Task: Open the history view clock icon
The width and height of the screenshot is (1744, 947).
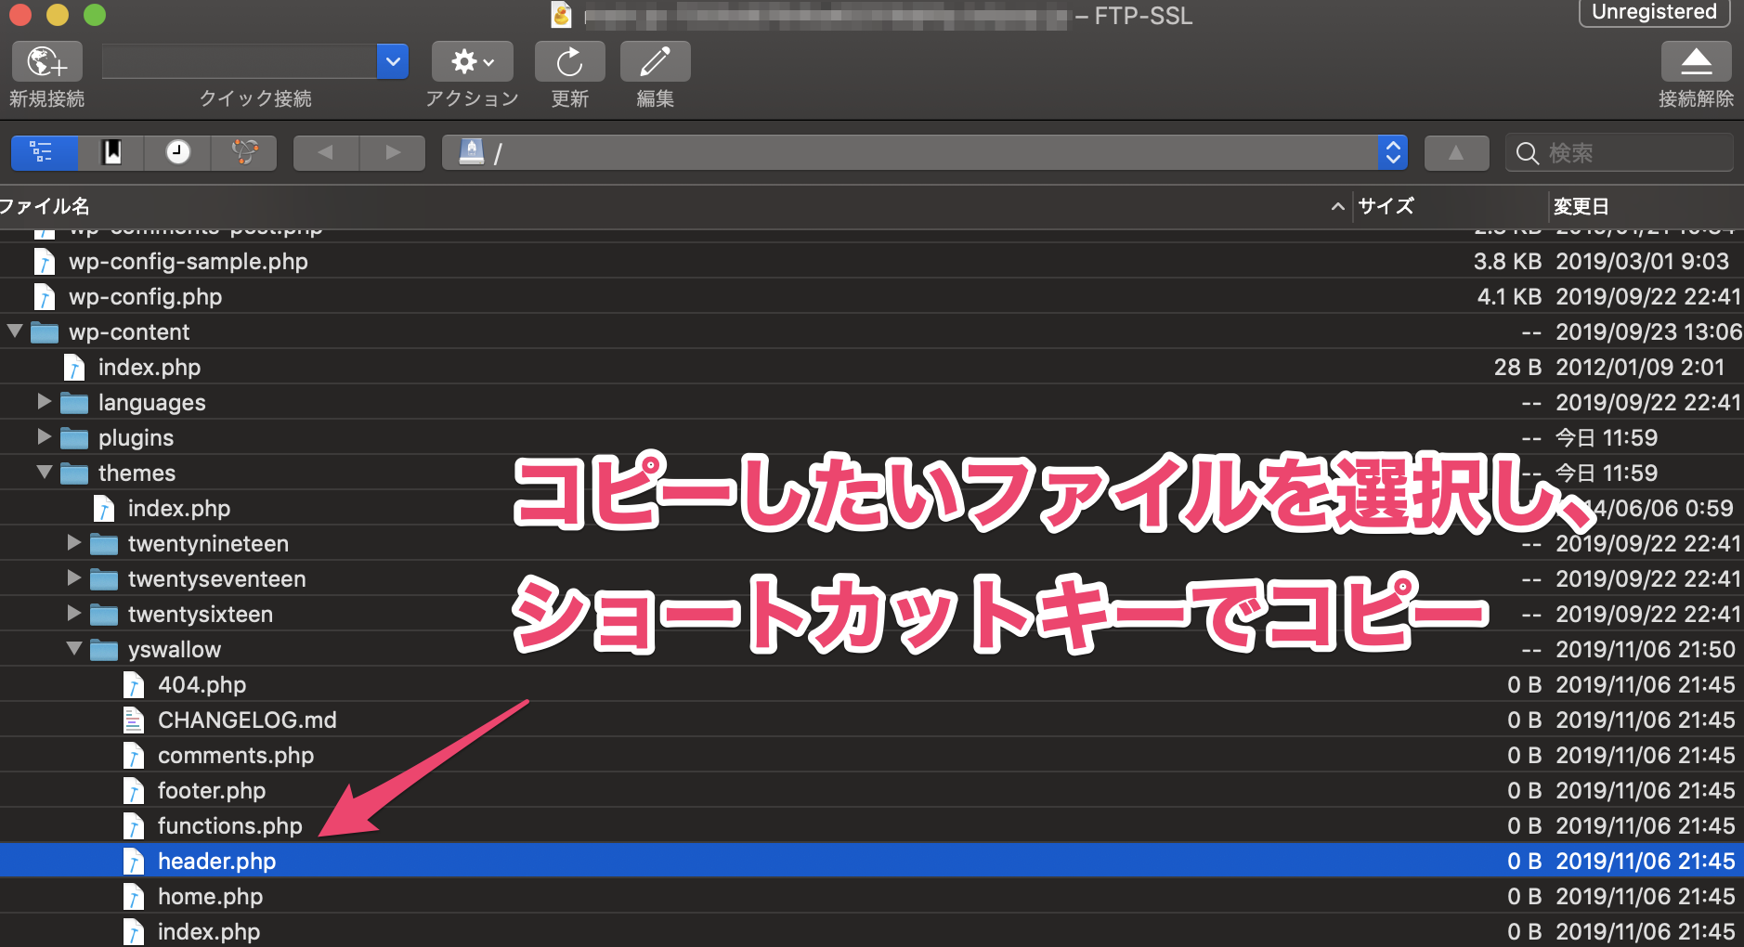Action: pos(177,152)
